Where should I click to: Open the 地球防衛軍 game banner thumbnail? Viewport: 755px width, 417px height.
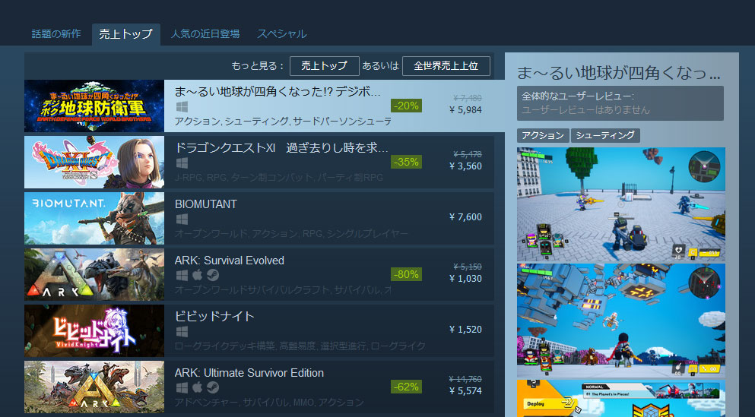[x=94, y=106]
